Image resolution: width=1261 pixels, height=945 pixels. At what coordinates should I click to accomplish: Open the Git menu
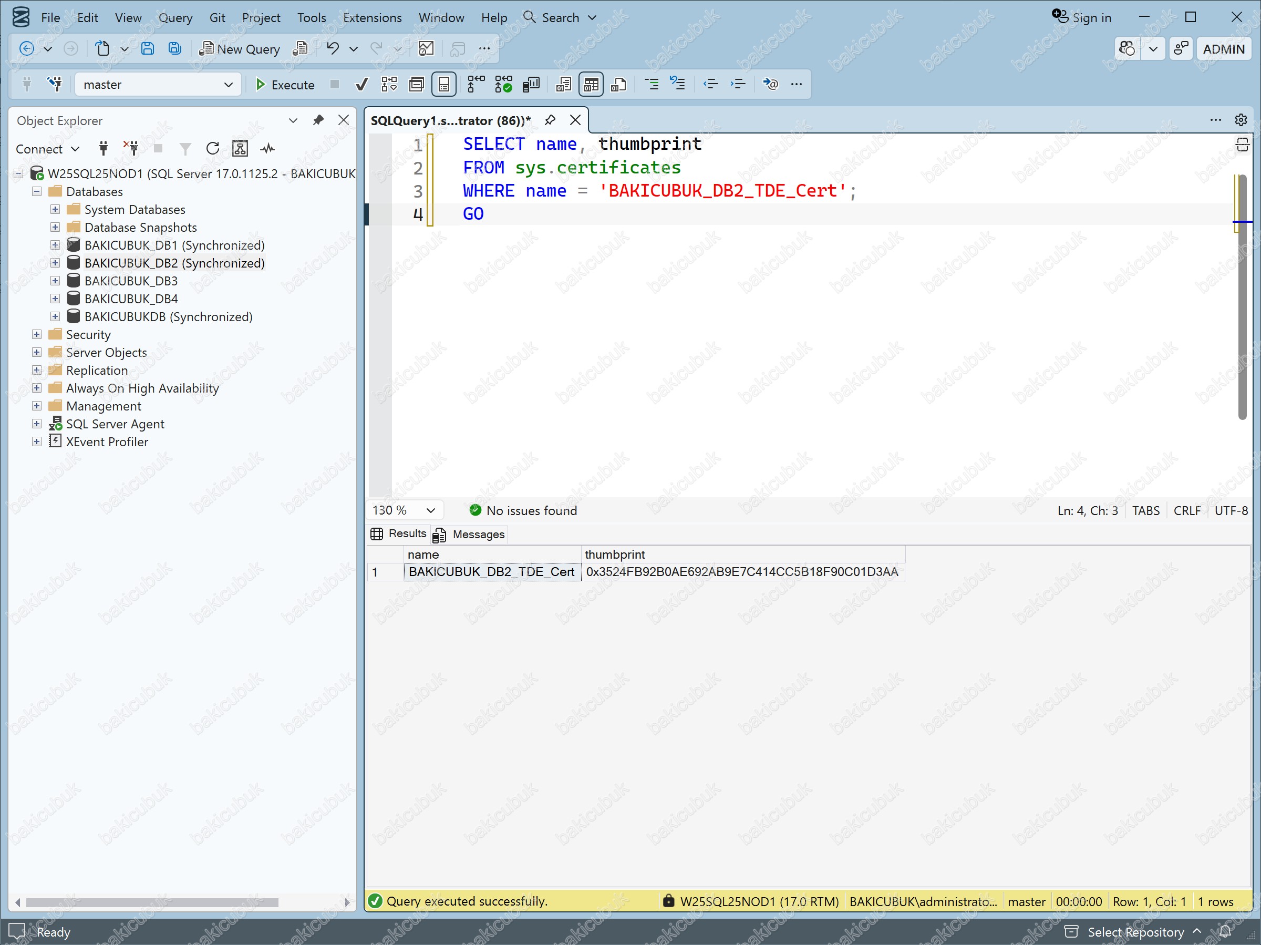tap(217, 18)
